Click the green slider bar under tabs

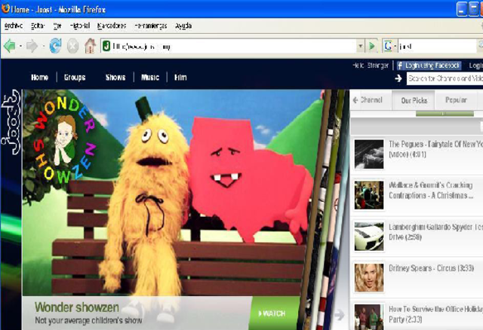click(445, 114)
